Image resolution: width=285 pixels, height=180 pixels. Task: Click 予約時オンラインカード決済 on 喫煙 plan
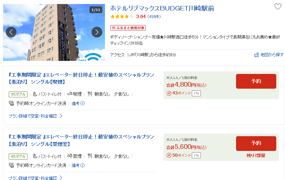click(41, 103)
